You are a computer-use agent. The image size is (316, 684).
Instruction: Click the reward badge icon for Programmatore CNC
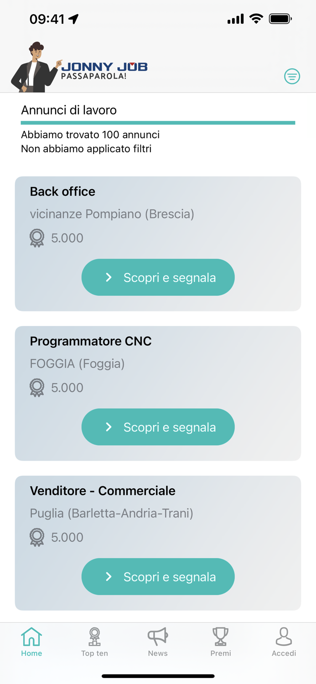(x=37, y=388)
